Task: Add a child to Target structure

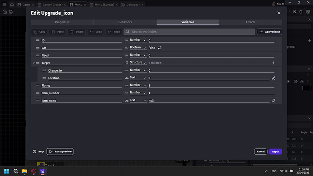Action: pos(274,63)
